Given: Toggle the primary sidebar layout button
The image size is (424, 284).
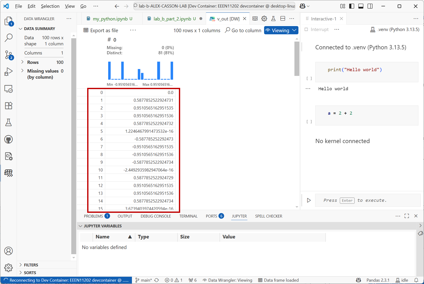Looking at the screenshot, I should coord(351,6).
